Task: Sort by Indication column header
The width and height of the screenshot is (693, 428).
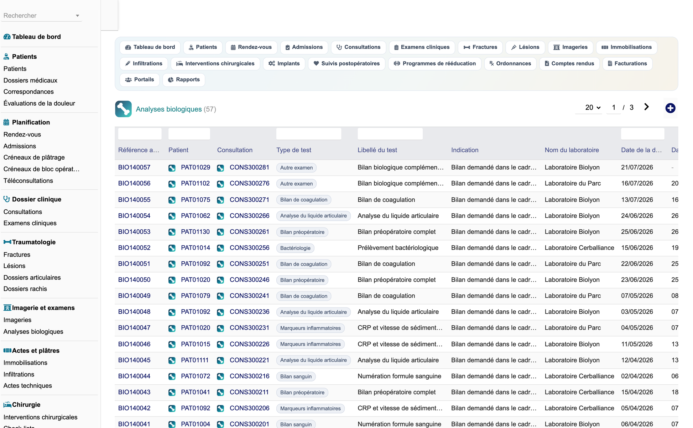Action: [x=465, y=150]
